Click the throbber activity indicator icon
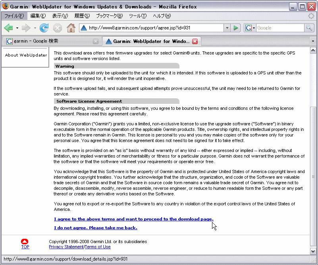Viewport: 318px width, 265px height. click(x=311, y=16)
